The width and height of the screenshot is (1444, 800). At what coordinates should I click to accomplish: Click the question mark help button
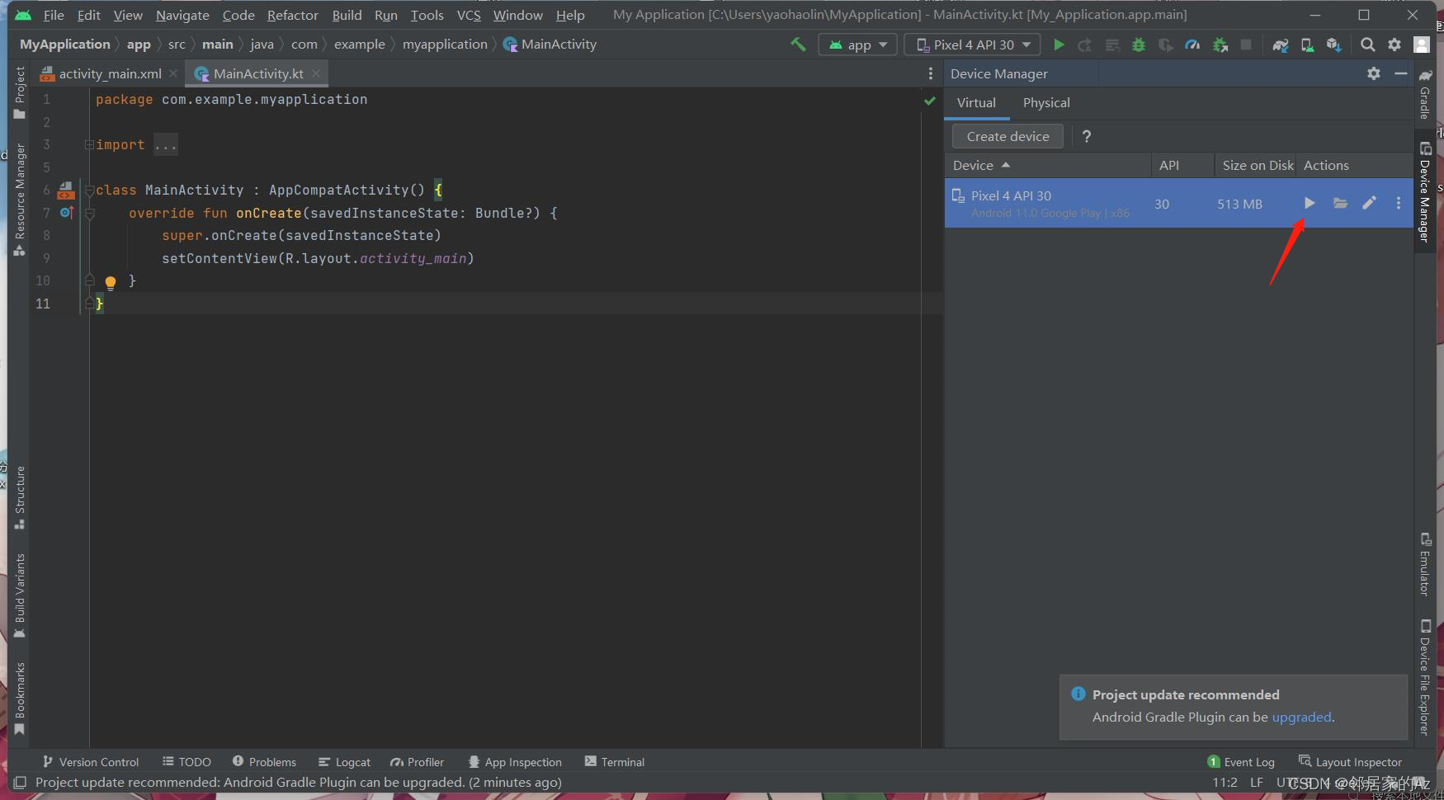tap(1087, 136)
